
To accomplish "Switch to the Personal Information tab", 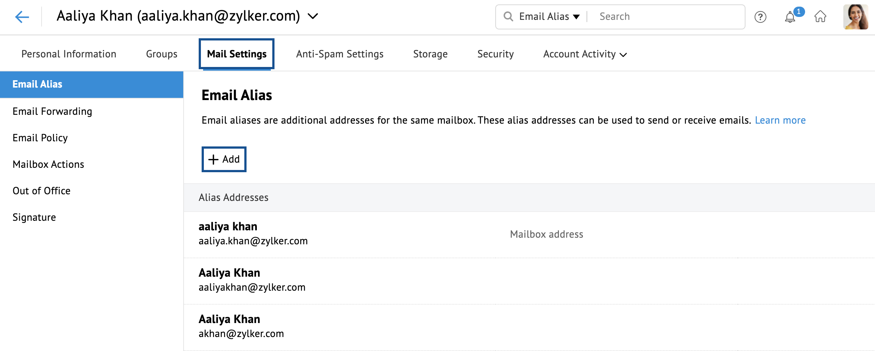I will 69,54.
